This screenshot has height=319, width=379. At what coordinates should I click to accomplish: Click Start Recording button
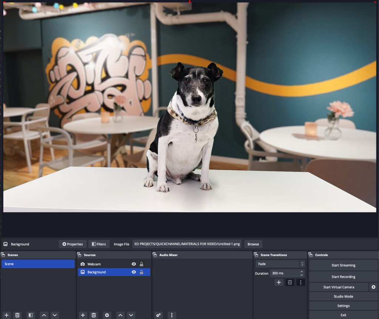[x=343, y=276]
